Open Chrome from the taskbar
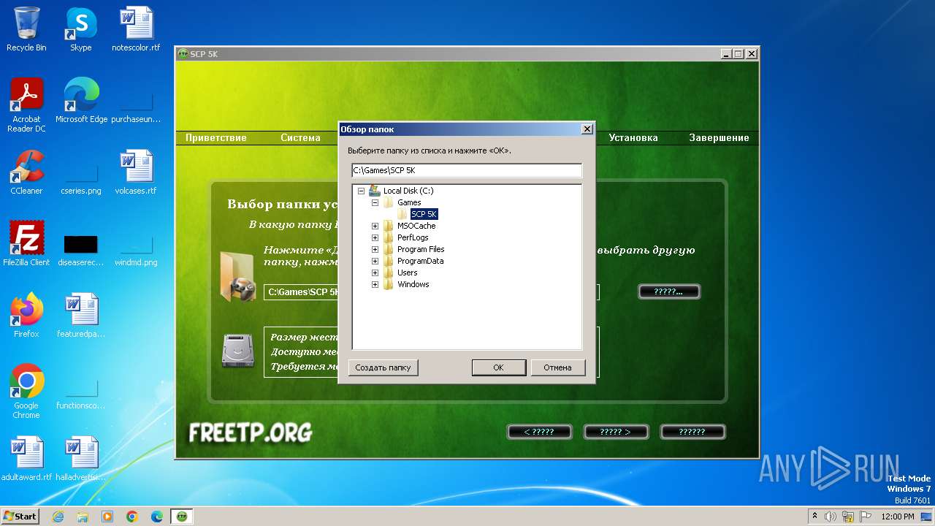Screen dimensions: 935x526 131,517
